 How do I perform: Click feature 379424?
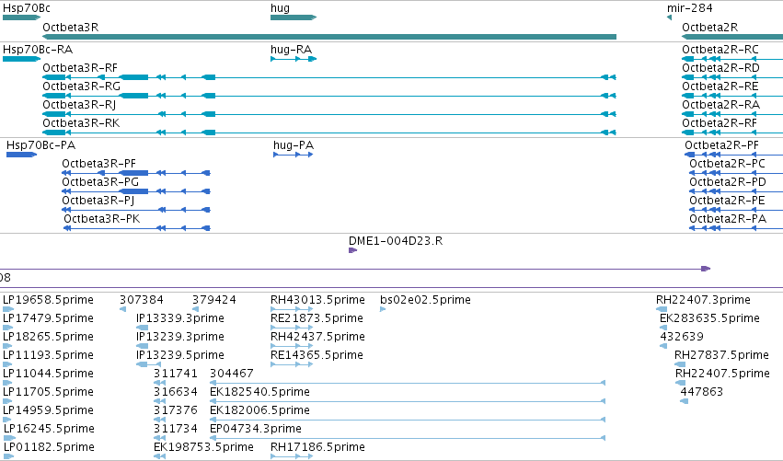(x=214, y=300)
